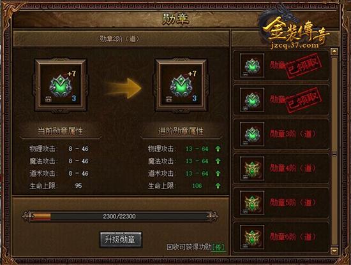351x265 pixels.
Task: Select the 勋章6阶（道） list entry
Action: (281, 238)
